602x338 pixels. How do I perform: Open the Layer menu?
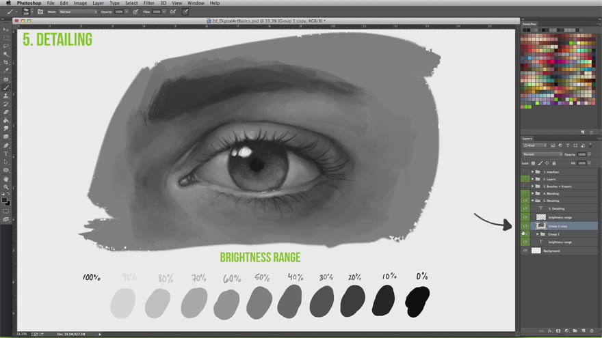tap(99, 3)
